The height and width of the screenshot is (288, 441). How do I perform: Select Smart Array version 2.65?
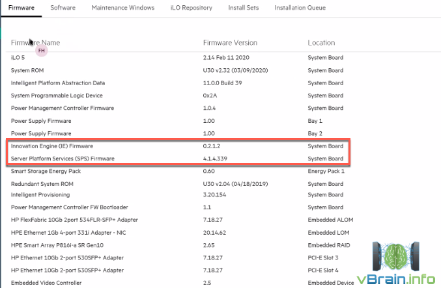pos(208,245)
